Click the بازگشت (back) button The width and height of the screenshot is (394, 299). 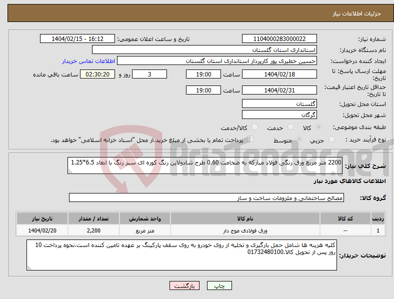pyautogui.click(x=184, y=285)
